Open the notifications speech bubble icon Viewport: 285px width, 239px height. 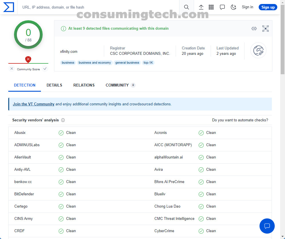222,7
